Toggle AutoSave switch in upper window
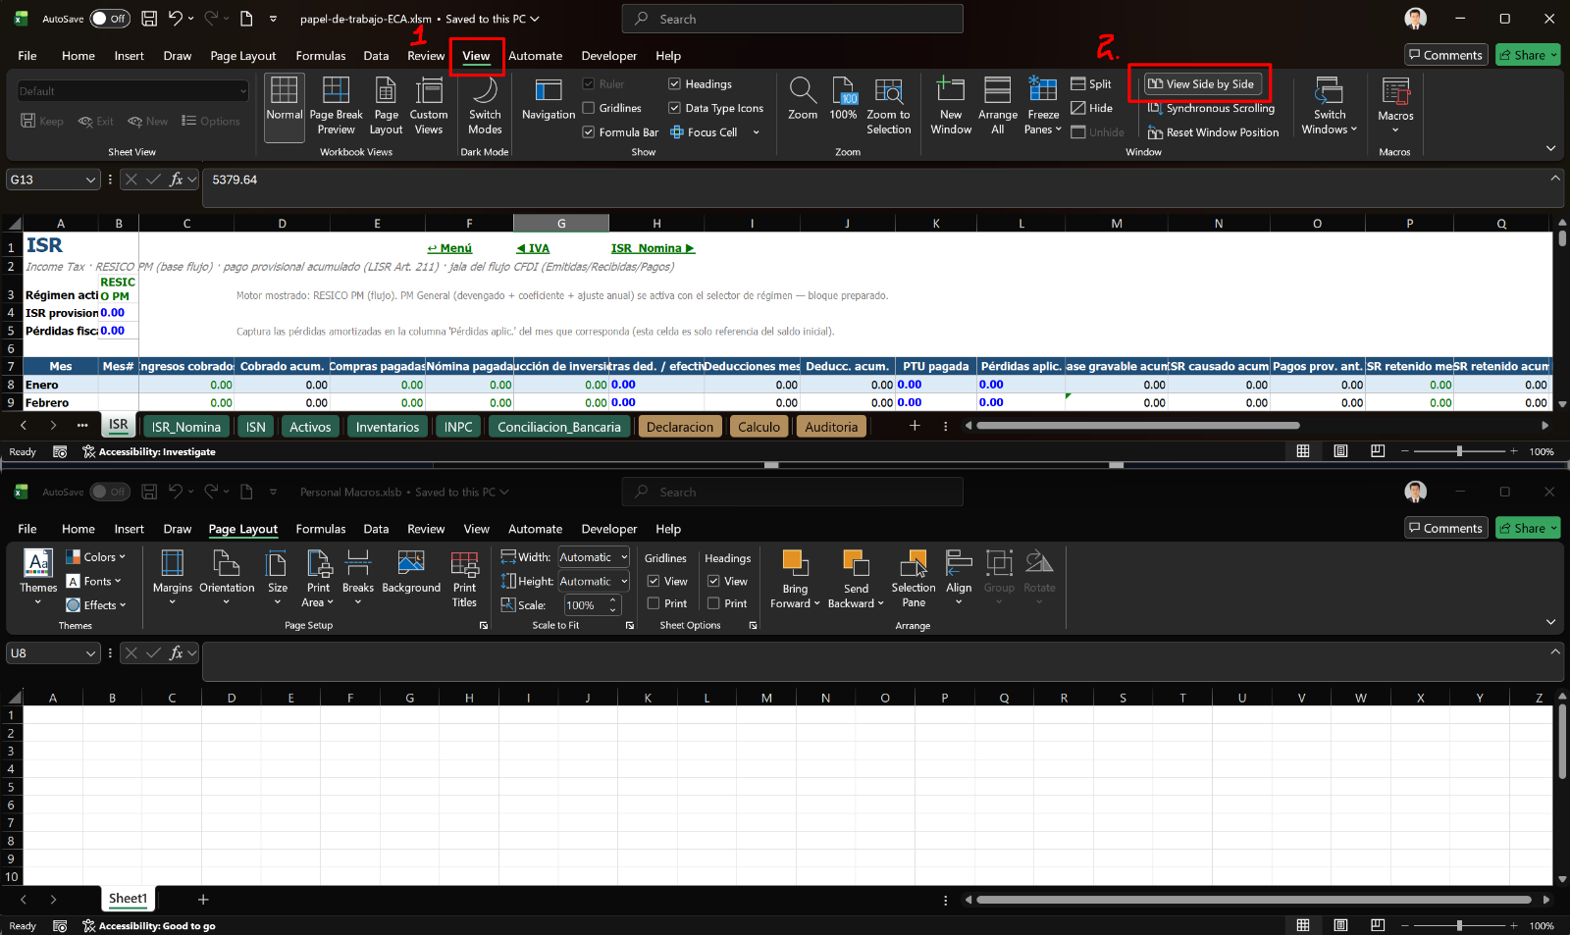Image resolution: width=1570 pixels, height=935 pixels. 111,19
